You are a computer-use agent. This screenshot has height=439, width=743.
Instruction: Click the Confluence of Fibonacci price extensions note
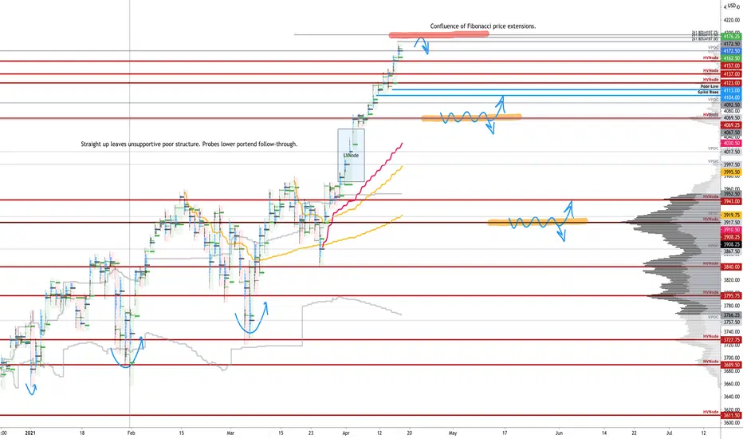pos(483,26)
